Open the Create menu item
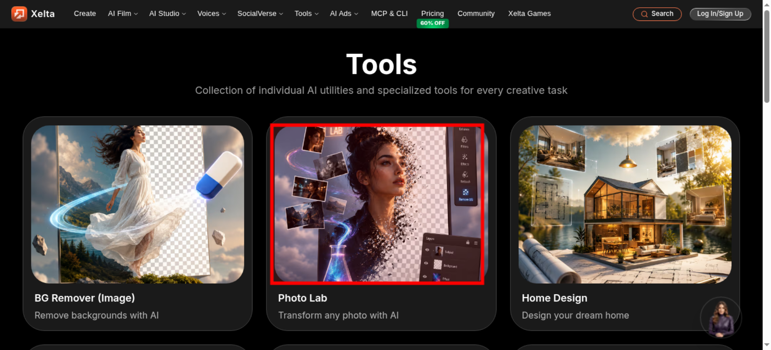The height and width of the screenshot is (350, 771). [x=85, y=13]
